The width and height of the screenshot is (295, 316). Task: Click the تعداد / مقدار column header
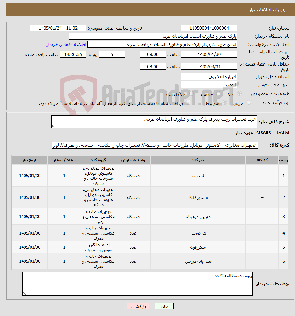coord(64,160)
